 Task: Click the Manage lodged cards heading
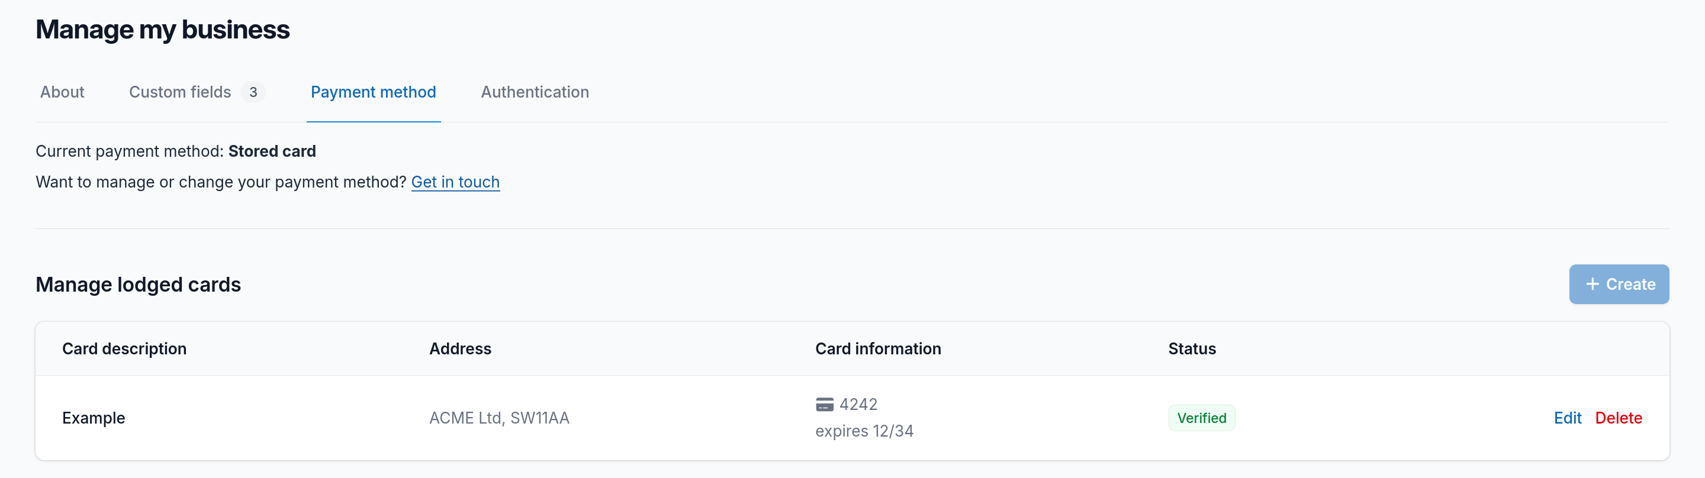[x=138, y=285]
